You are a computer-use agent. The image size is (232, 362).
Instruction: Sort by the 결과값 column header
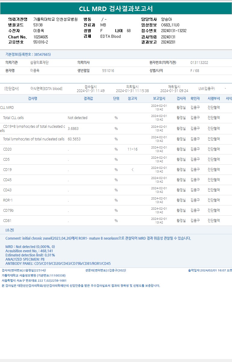(x=88, y=98)
